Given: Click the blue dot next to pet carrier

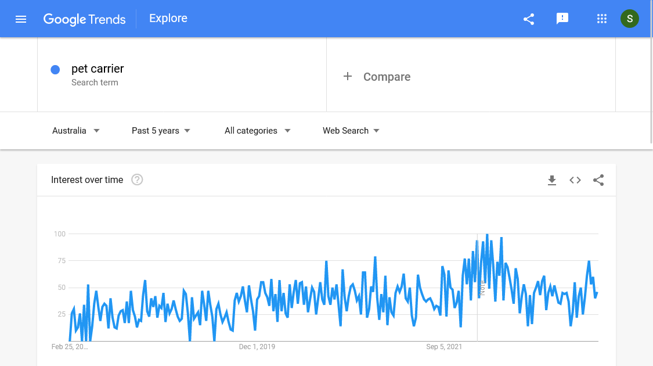Looking at the screenshot, I should coord(55,69).
